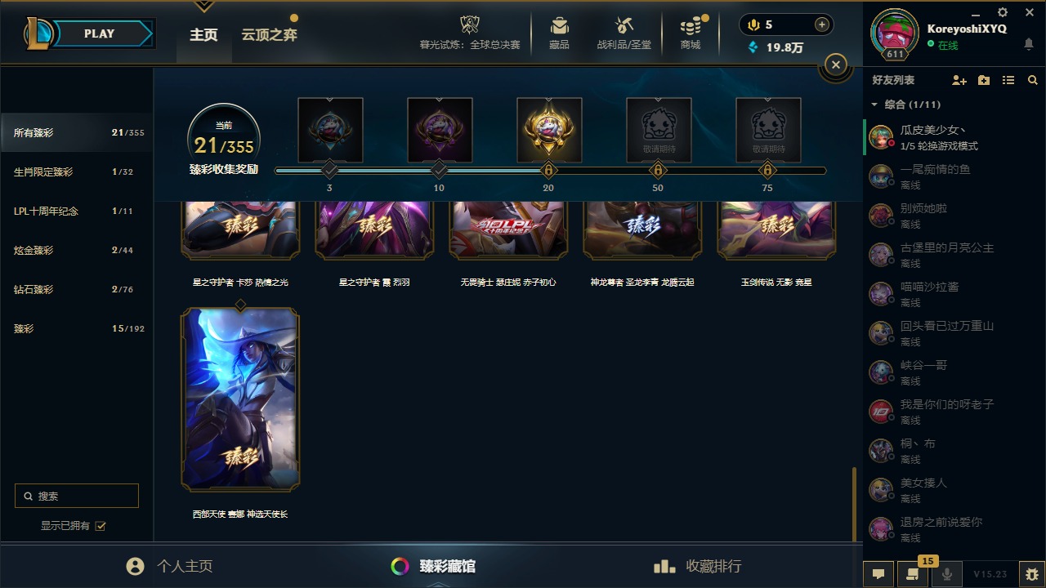Click the new friend folder icon

pos(984,80)
